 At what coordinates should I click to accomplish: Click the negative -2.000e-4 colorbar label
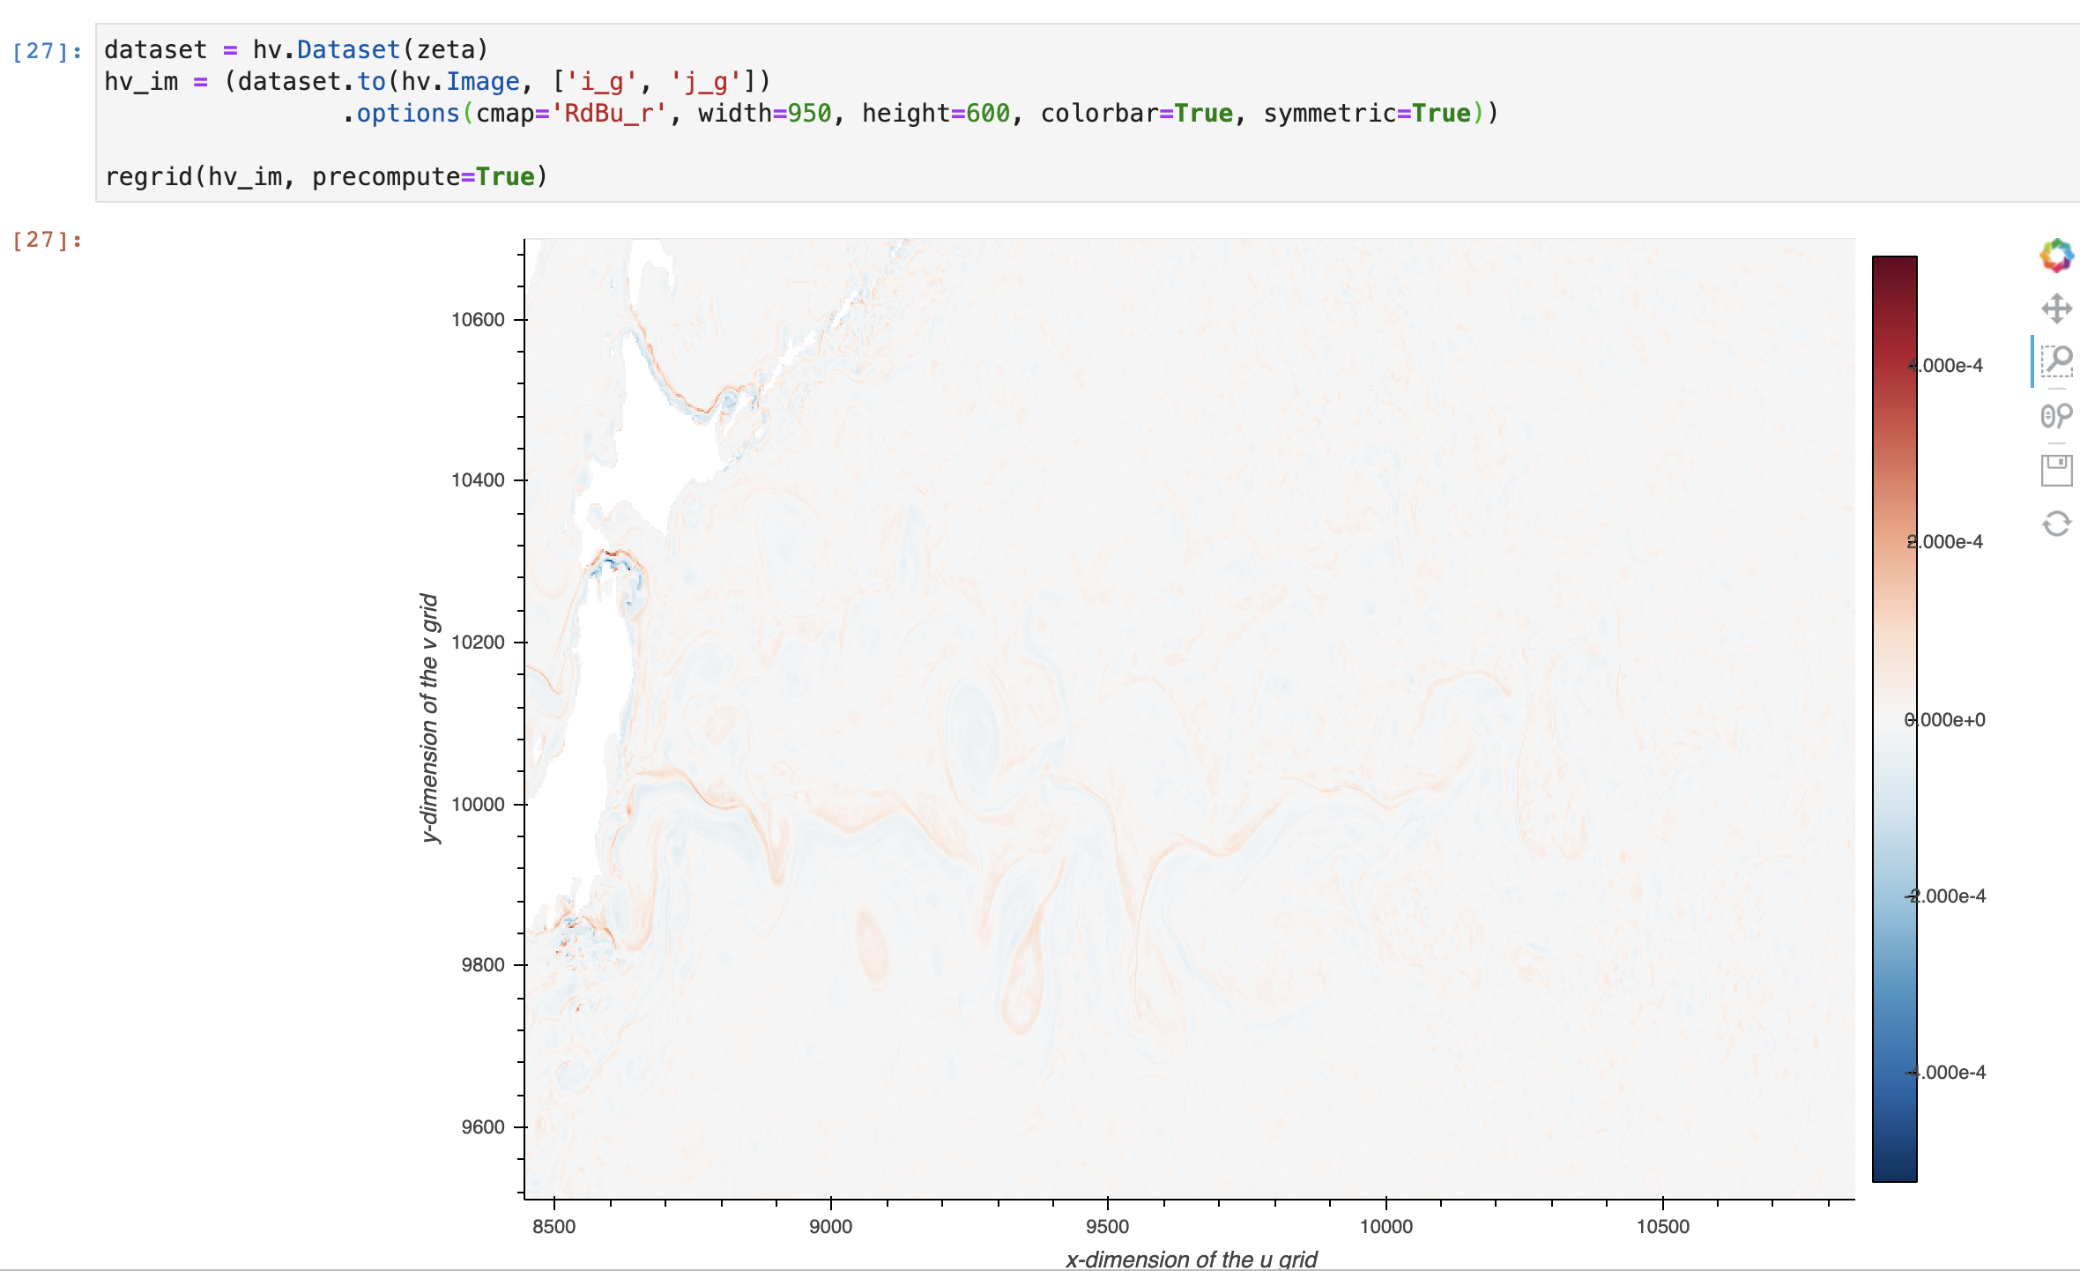click(1945, 896)
